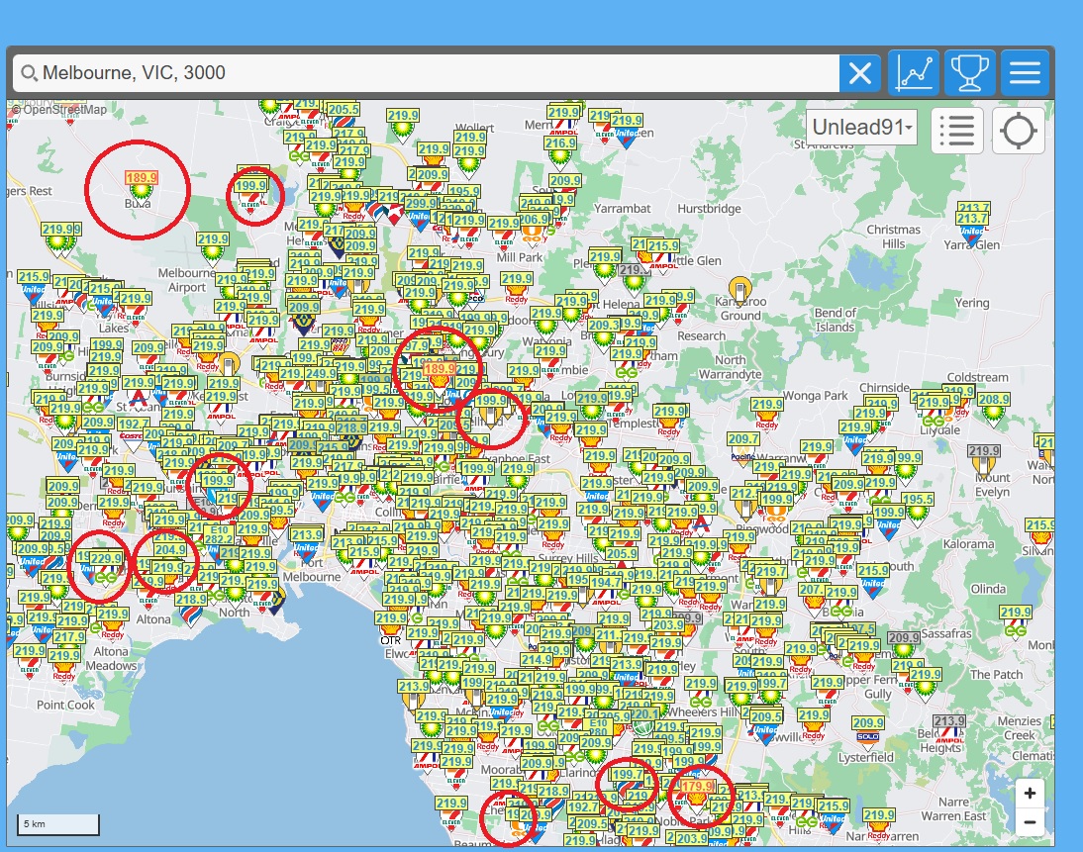Select the 205.9 marker near Surrey Hills
The image size is (1083, 852).
tap(622, 554)
